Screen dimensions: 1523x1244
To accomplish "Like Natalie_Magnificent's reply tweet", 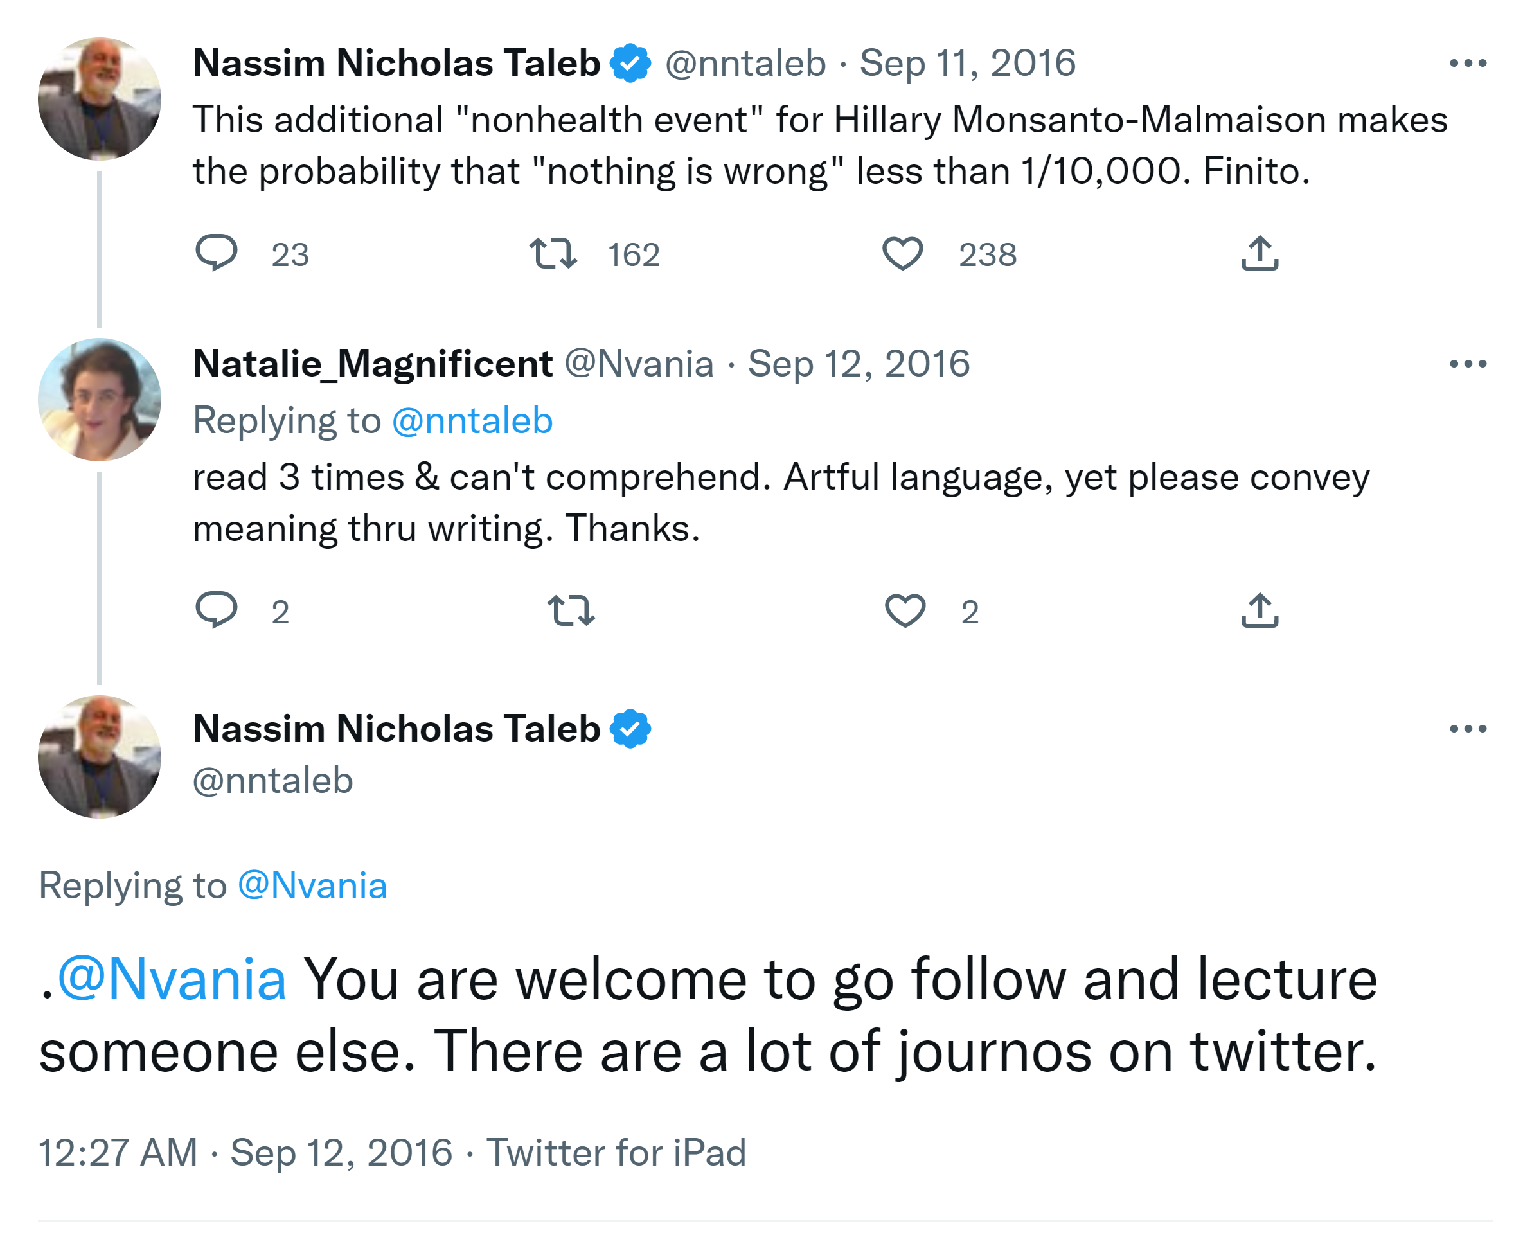I will pos(905,610).
